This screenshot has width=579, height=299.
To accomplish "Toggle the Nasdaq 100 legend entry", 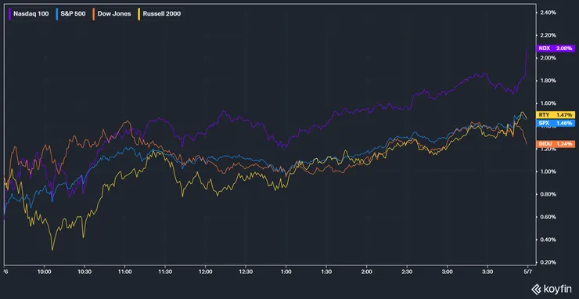I will 28,14.
